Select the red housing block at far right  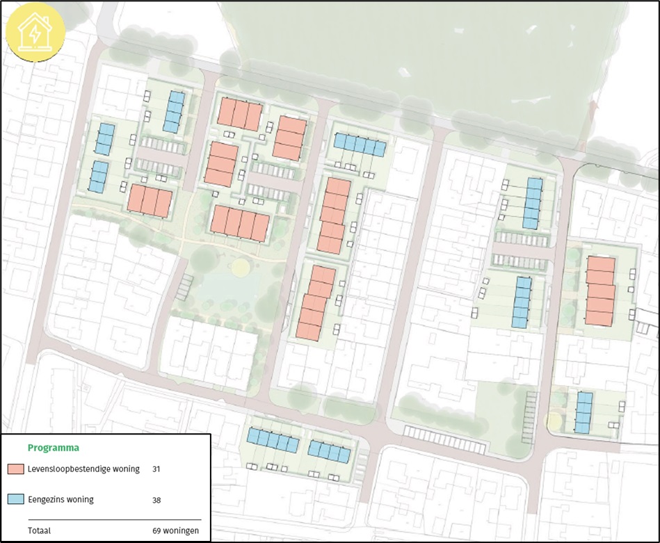coord(600,291)
